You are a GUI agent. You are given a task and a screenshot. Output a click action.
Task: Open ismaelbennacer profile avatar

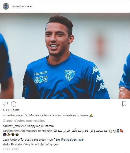6,6
